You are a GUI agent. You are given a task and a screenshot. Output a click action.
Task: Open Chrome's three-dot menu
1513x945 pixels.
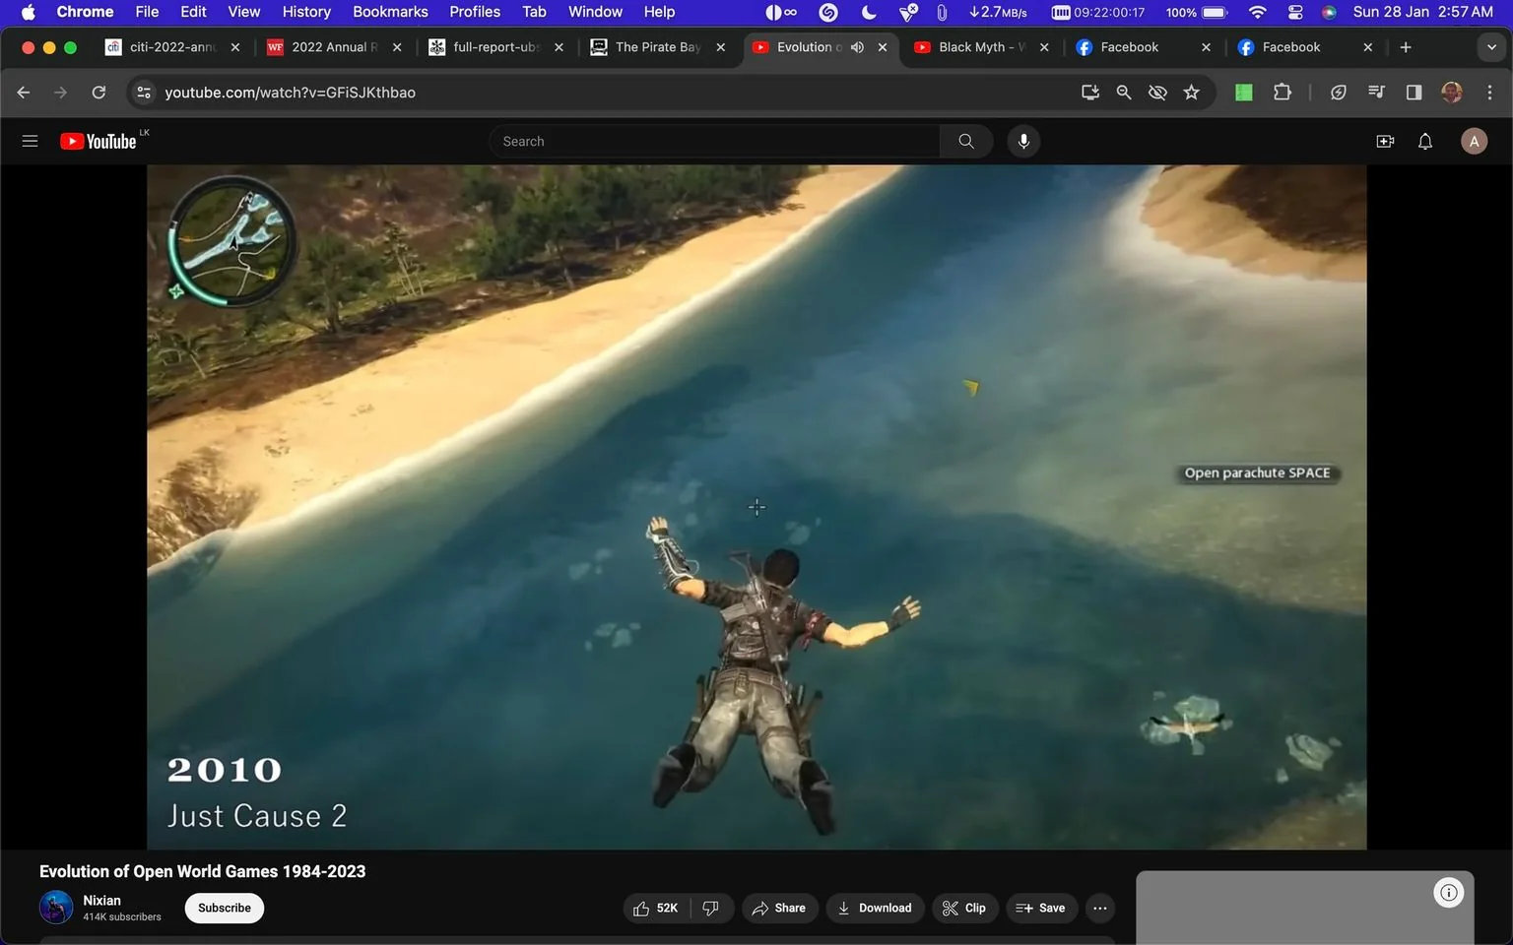click(x=1489, y=92)
